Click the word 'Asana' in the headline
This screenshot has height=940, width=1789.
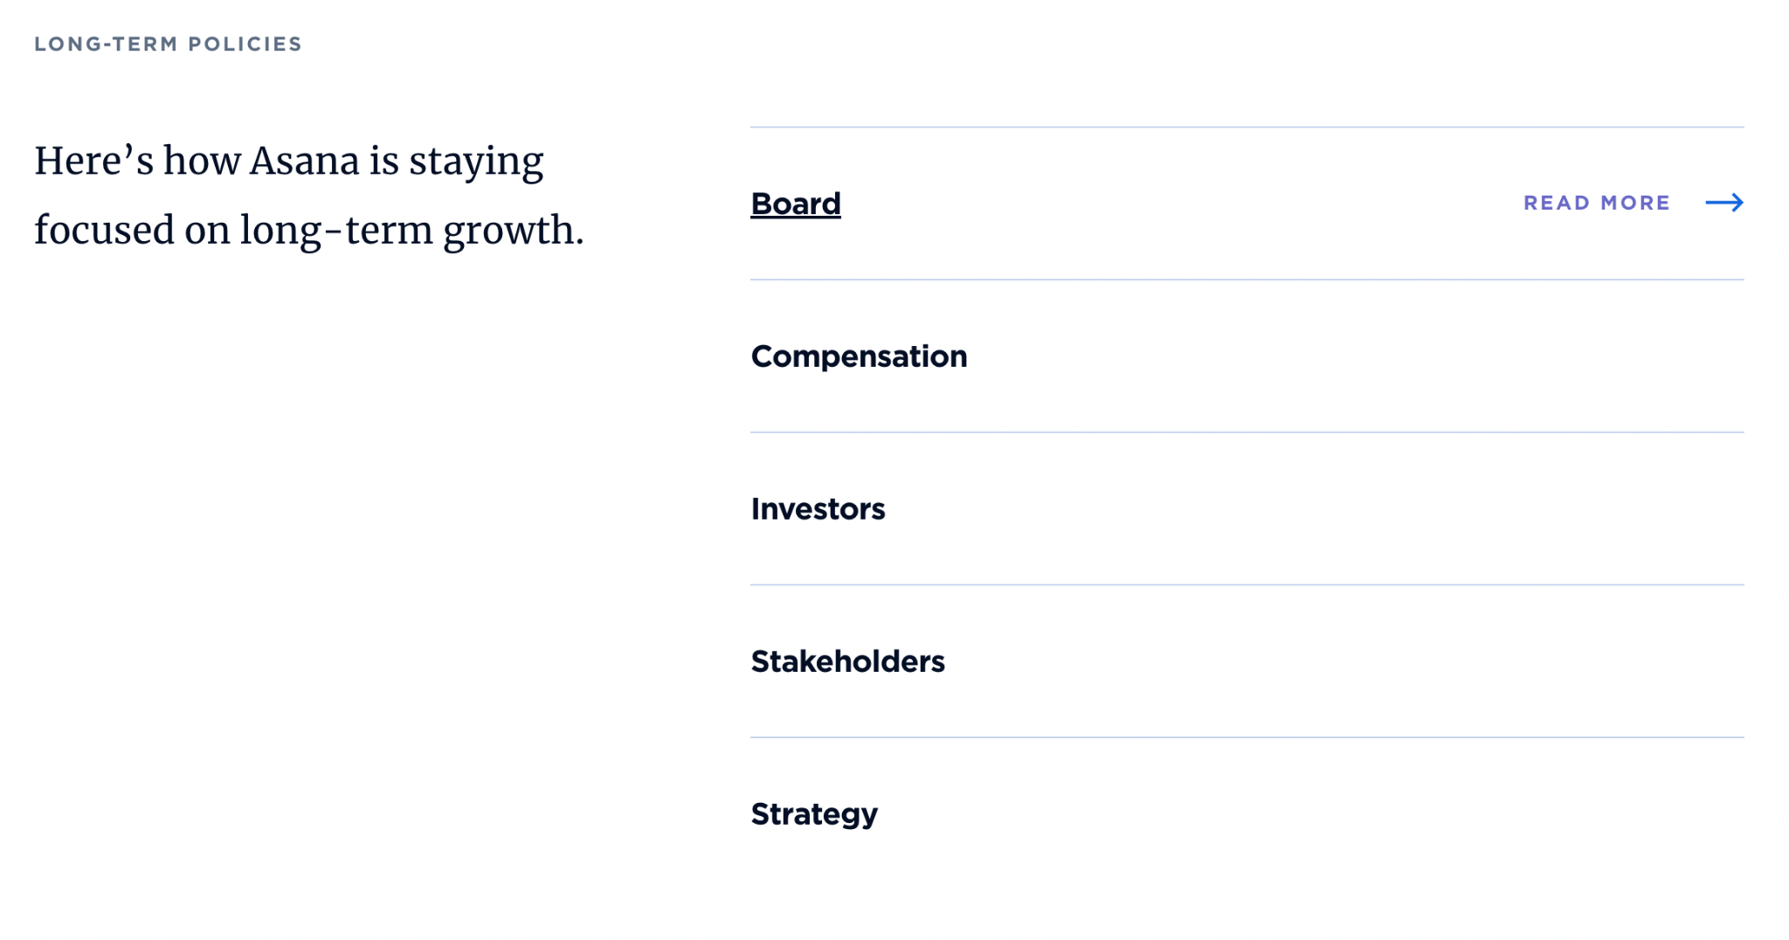tap(304, 161)
